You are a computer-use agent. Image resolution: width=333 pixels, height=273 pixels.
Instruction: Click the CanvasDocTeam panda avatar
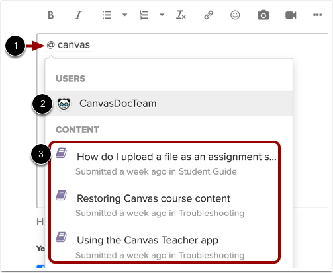click(x=64, y=104)
